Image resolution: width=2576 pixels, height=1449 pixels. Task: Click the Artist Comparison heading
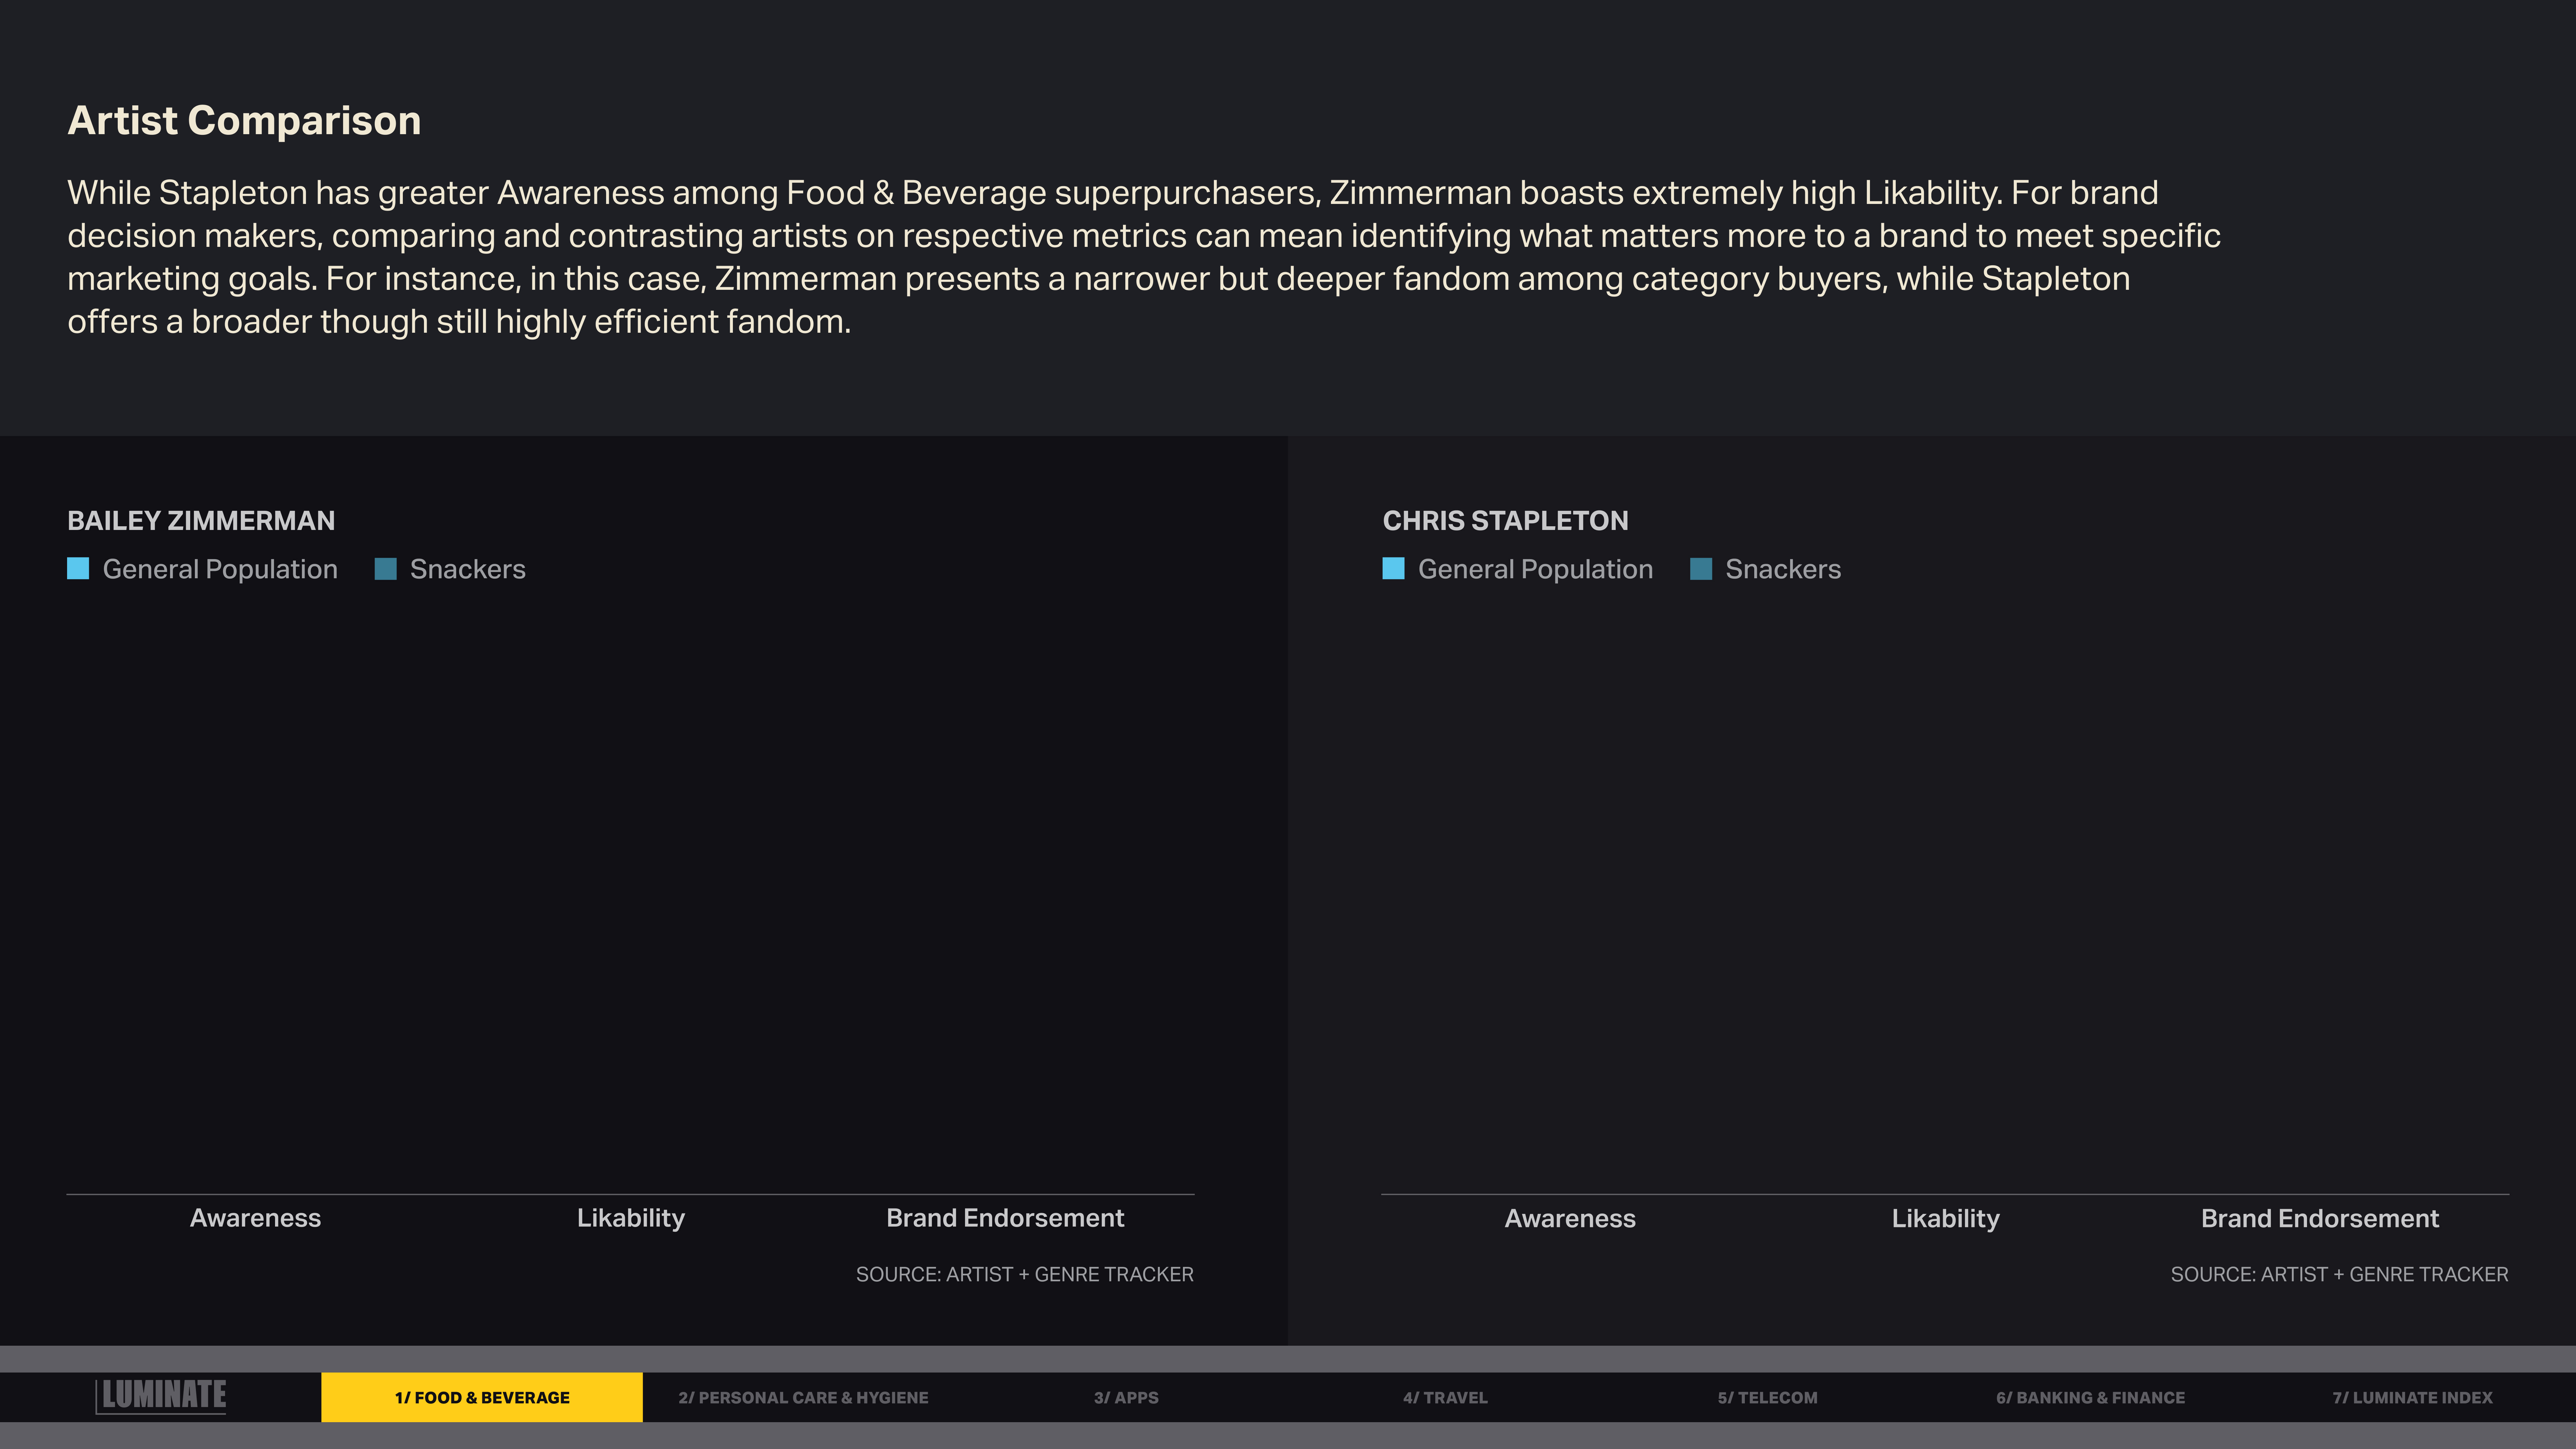tap(244, 120)
